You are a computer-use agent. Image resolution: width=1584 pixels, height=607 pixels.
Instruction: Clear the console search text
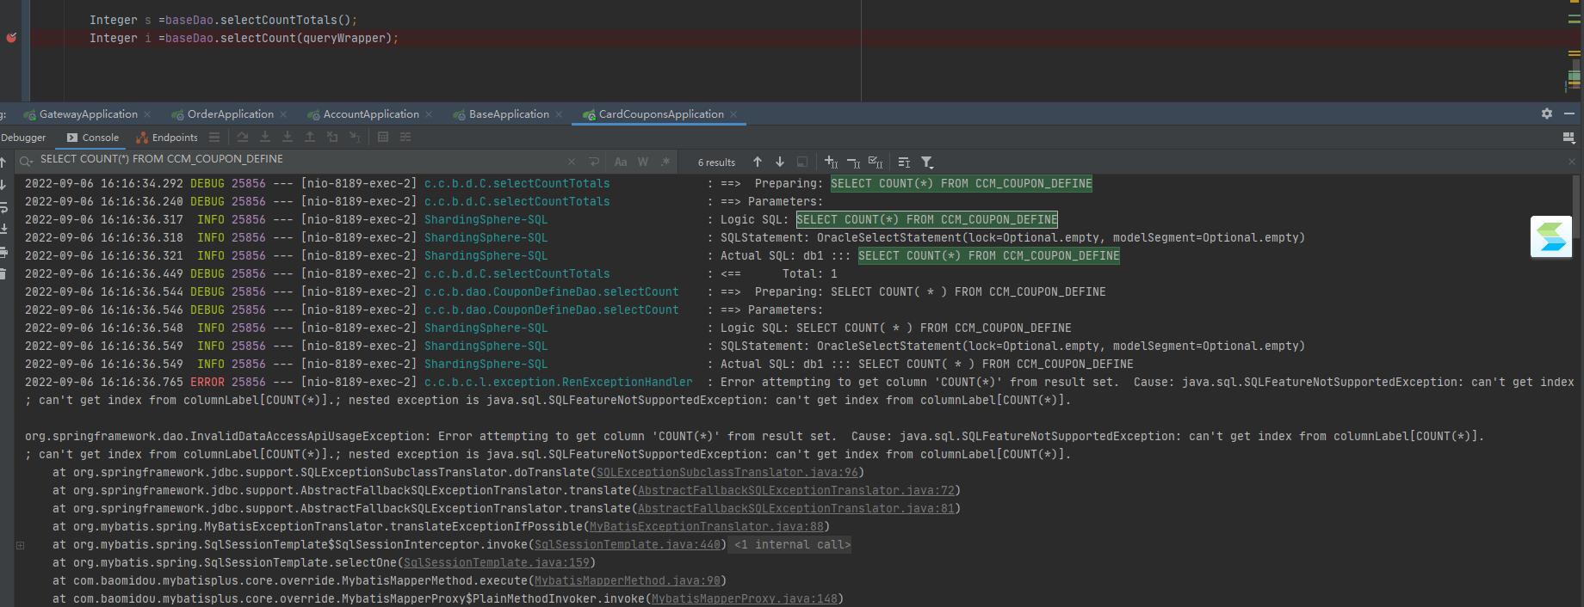coord(572,162)
